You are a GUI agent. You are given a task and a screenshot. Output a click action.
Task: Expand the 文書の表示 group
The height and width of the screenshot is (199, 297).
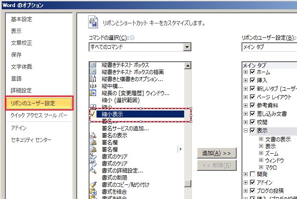261,139
